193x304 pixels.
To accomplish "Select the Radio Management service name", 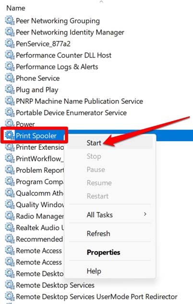I will tap(40, 216).
